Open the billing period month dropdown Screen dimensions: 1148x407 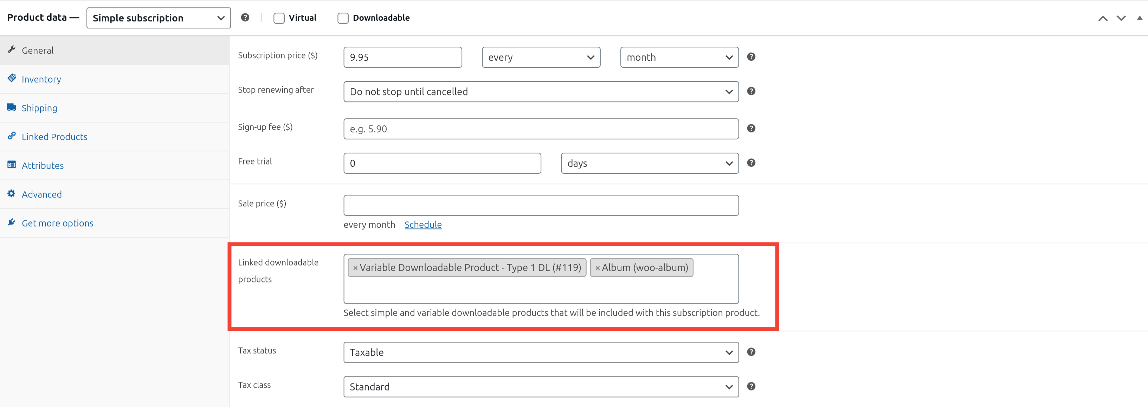tap(679, 58)
